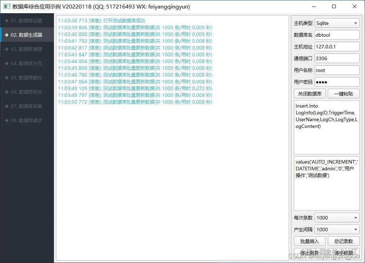
Task: Click the app icon in title bar
Action: click(7, 6)
